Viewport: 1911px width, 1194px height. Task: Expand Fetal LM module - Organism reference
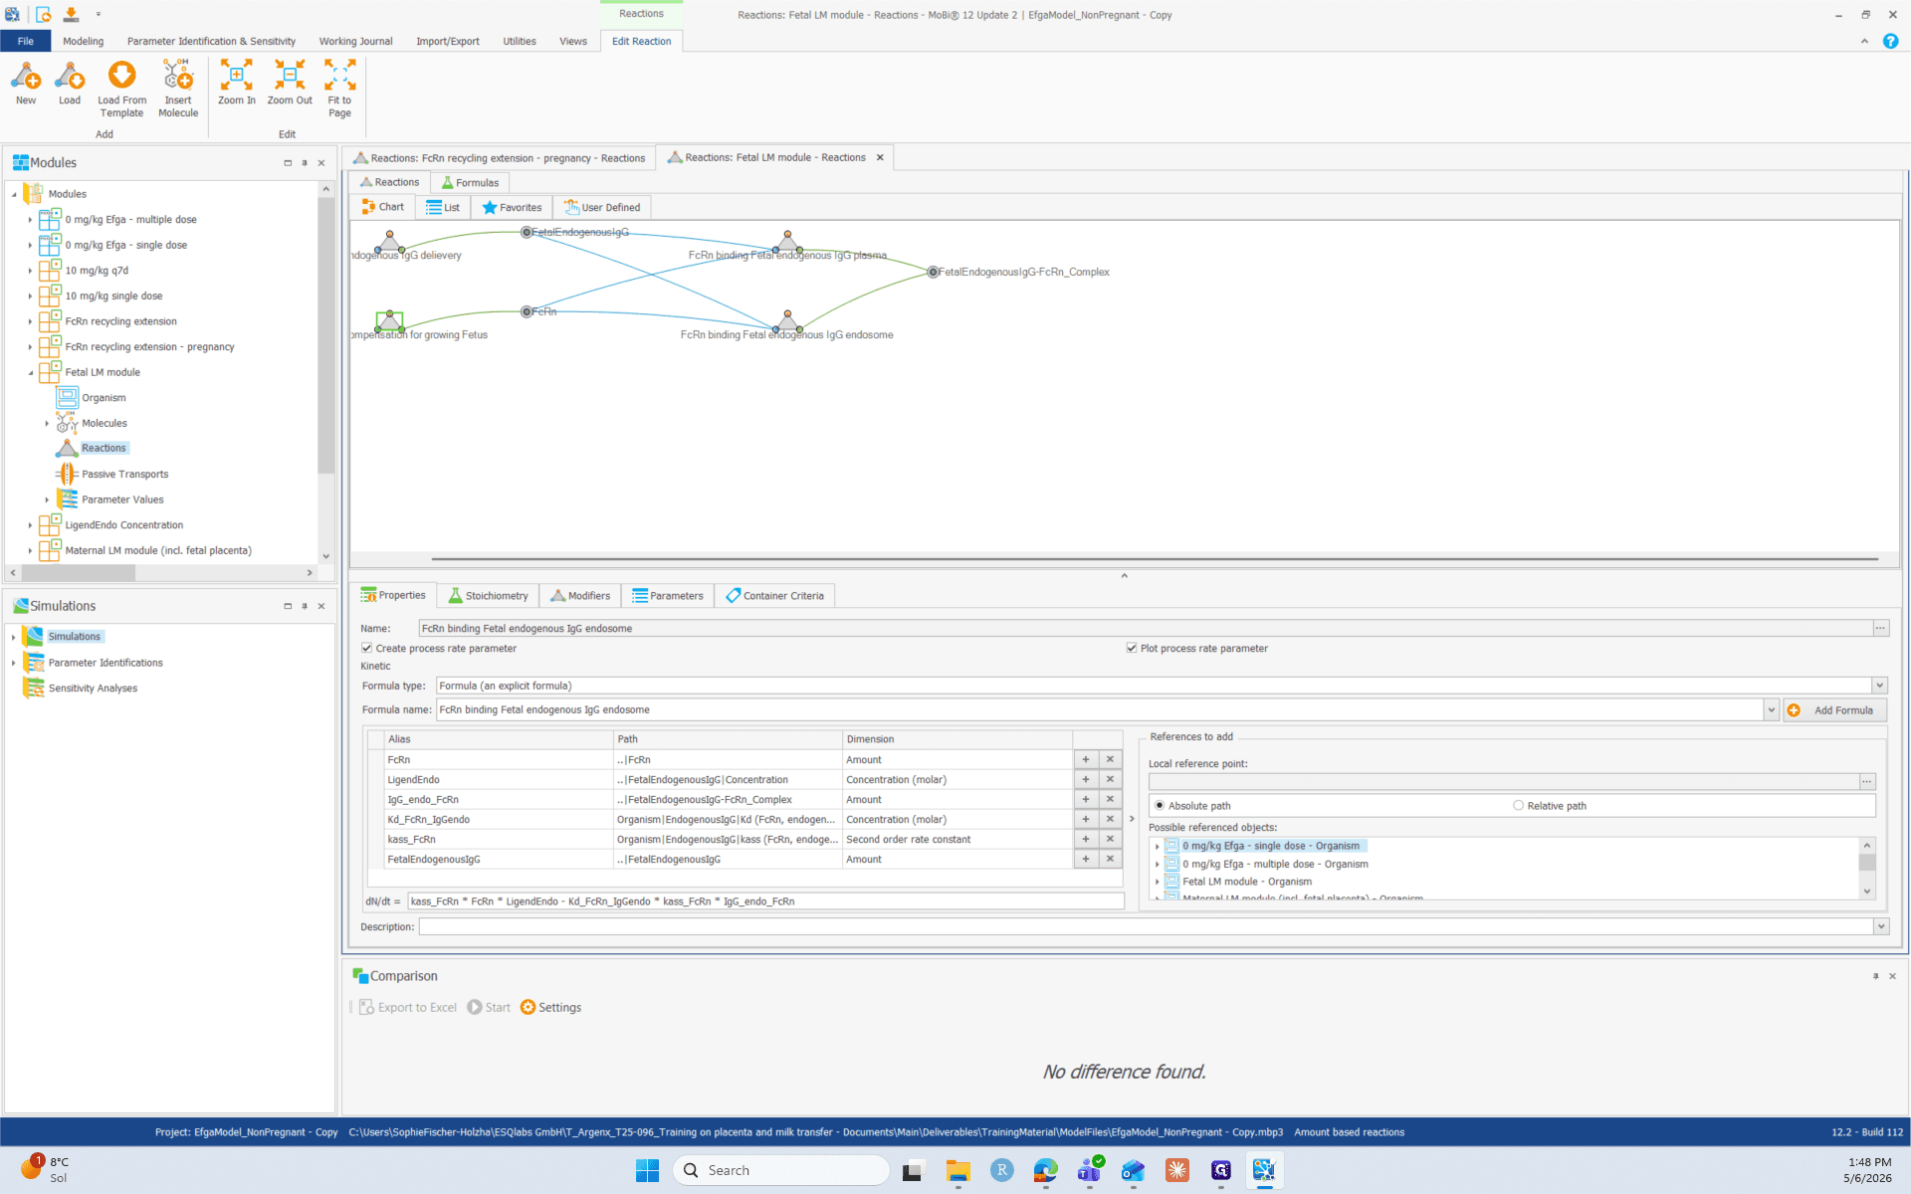pyautogui.click(x=1157, y=882)
